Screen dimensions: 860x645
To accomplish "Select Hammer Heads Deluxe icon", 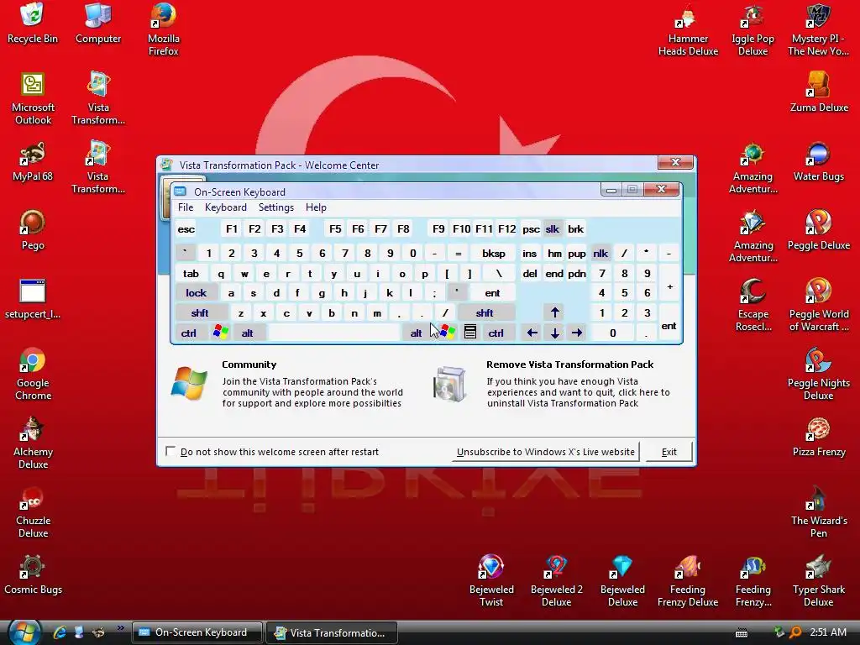I will (x=688, y=29).
